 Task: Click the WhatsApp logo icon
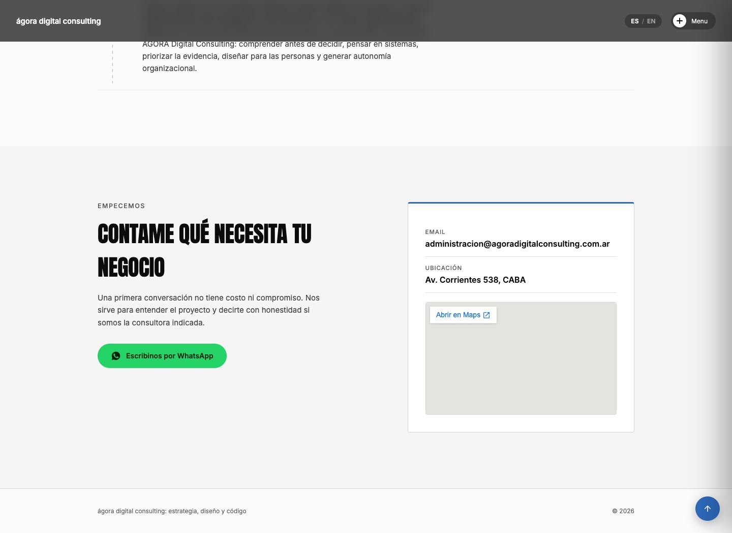tap(116, 356)
